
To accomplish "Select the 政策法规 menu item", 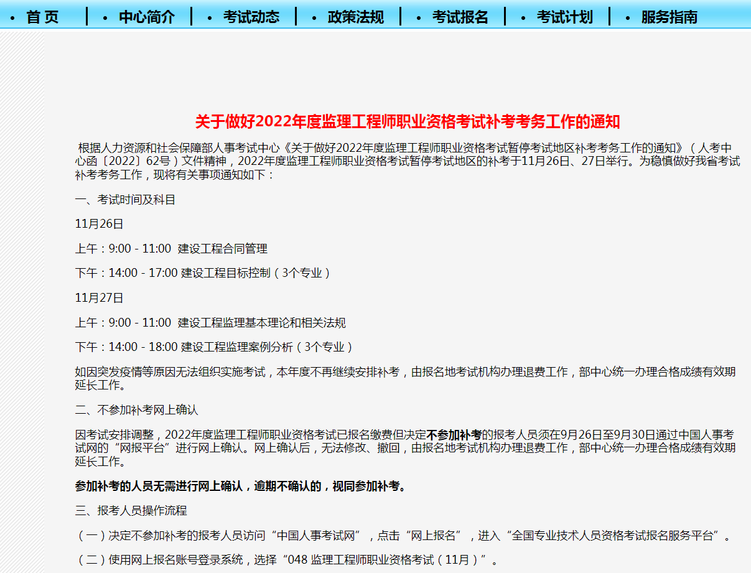I will click(356, 17).
